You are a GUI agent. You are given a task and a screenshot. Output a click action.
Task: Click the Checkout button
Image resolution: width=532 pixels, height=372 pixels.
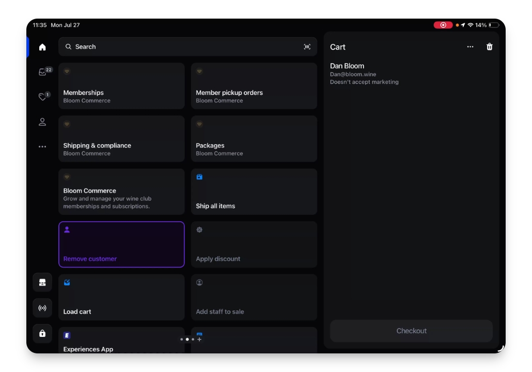(x=411, y=331)
